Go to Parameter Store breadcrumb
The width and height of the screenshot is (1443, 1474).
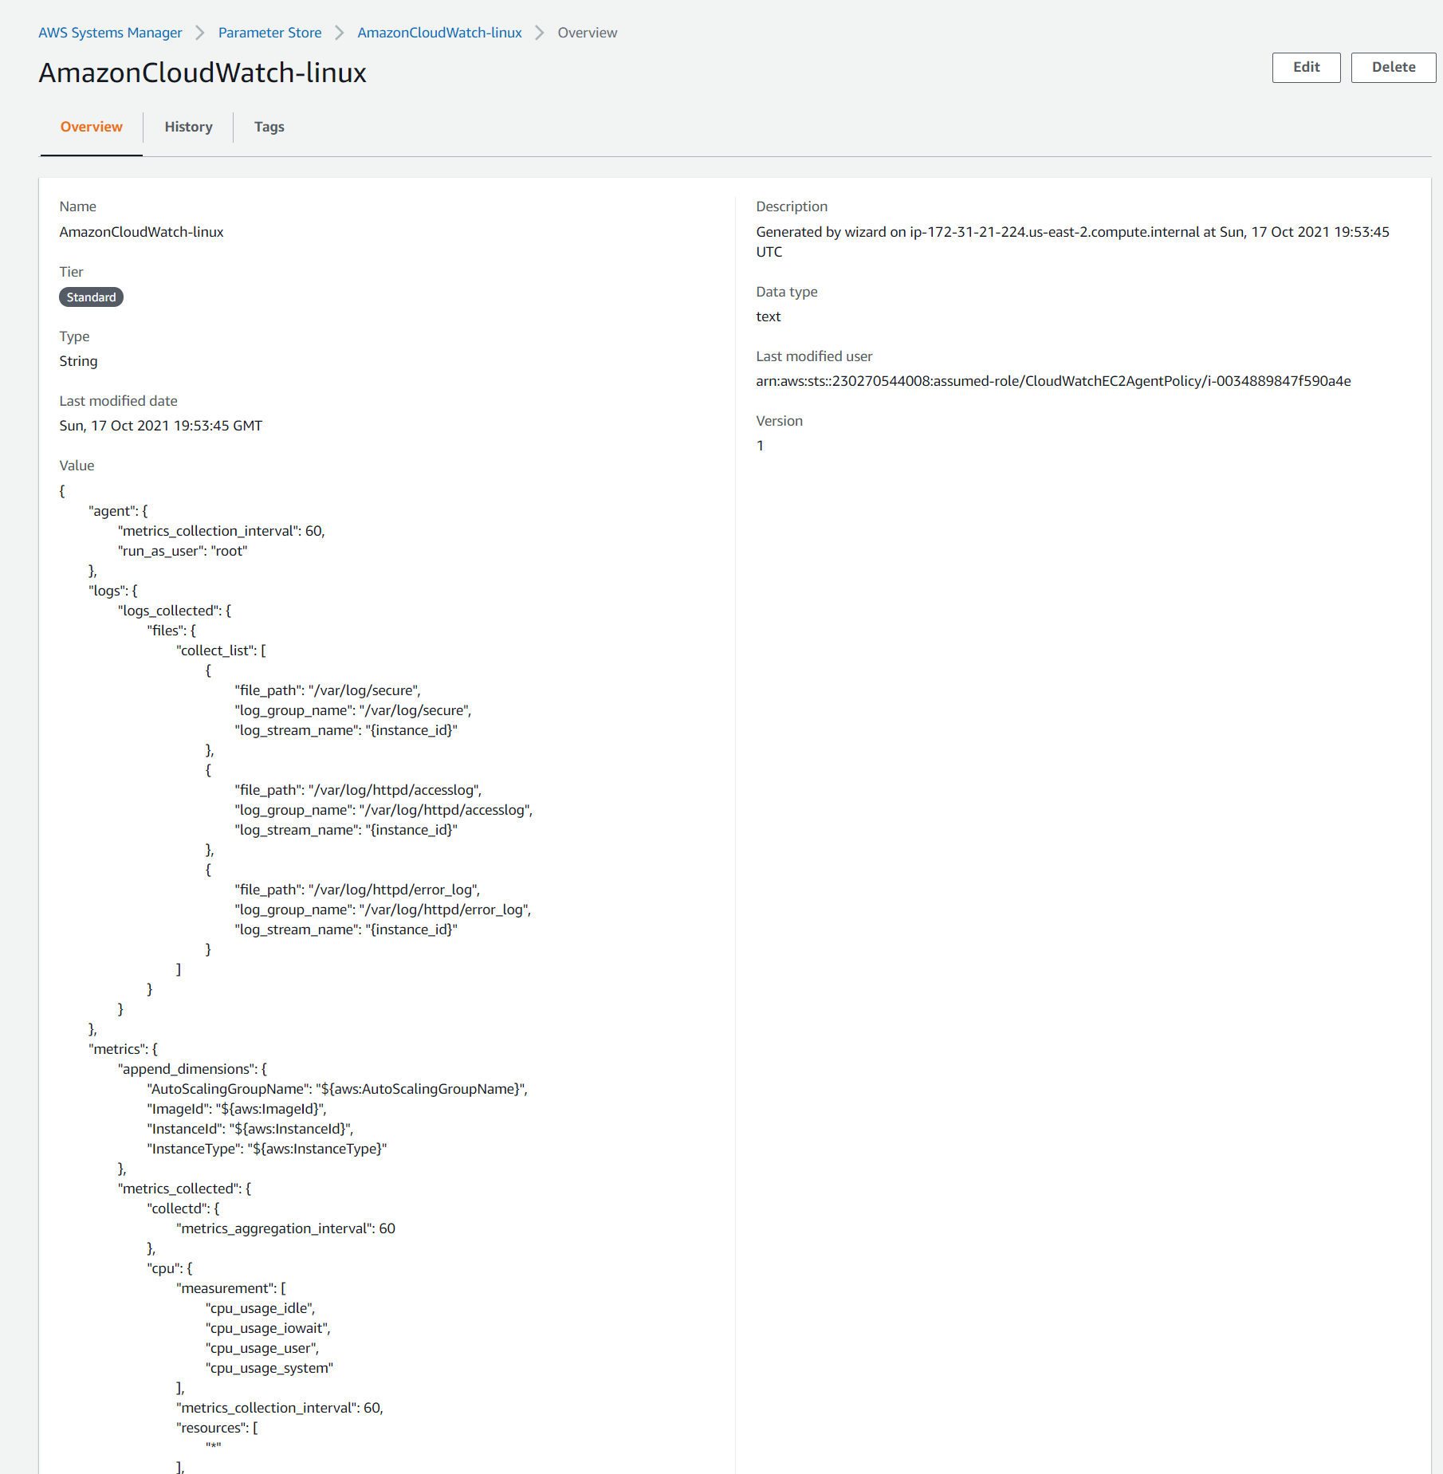[269, 33]
